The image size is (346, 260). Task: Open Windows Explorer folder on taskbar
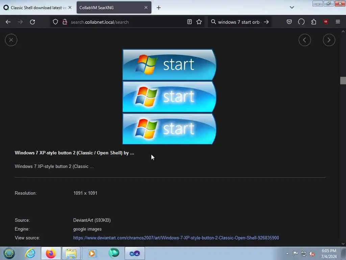[x=71, y=253]
